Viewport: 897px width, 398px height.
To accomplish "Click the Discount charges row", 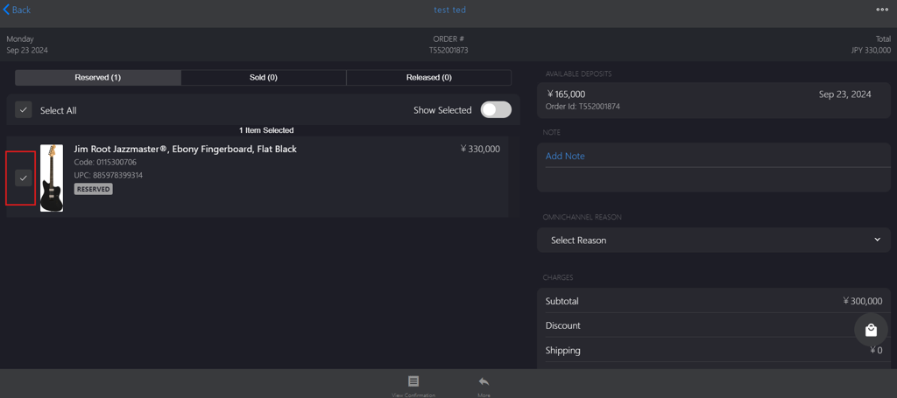I will coord(713,325).
